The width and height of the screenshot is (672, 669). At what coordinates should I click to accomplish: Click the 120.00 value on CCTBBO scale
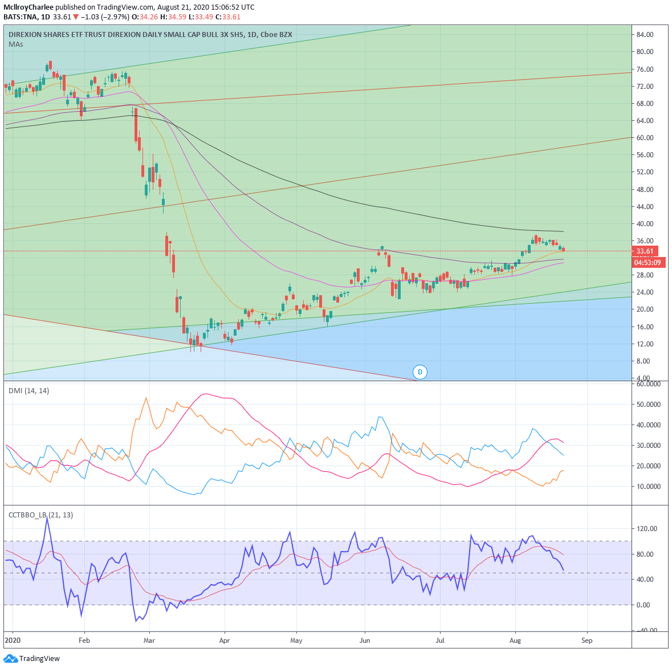point(647,528)
